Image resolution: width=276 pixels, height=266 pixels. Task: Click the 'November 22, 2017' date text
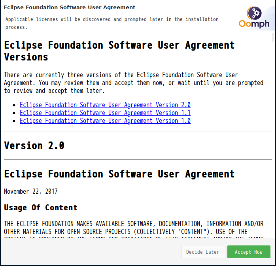click(31, 191)
